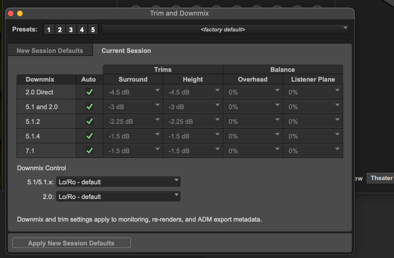
Task: Open Listener Plane dropdown for 5.1.4
Action: [313, 136]
